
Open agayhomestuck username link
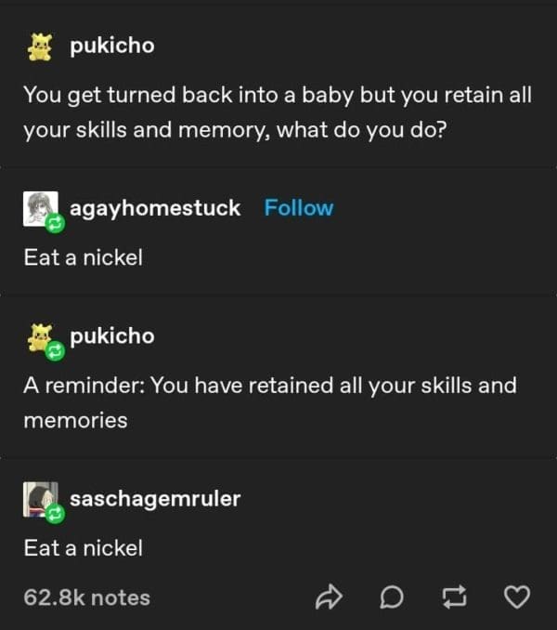pyautogui.click(x=155, y=208)
